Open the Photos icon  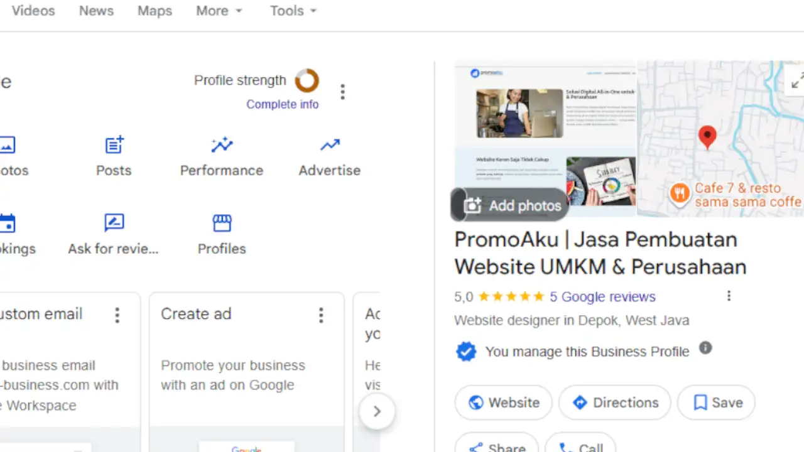coord(6,146)
